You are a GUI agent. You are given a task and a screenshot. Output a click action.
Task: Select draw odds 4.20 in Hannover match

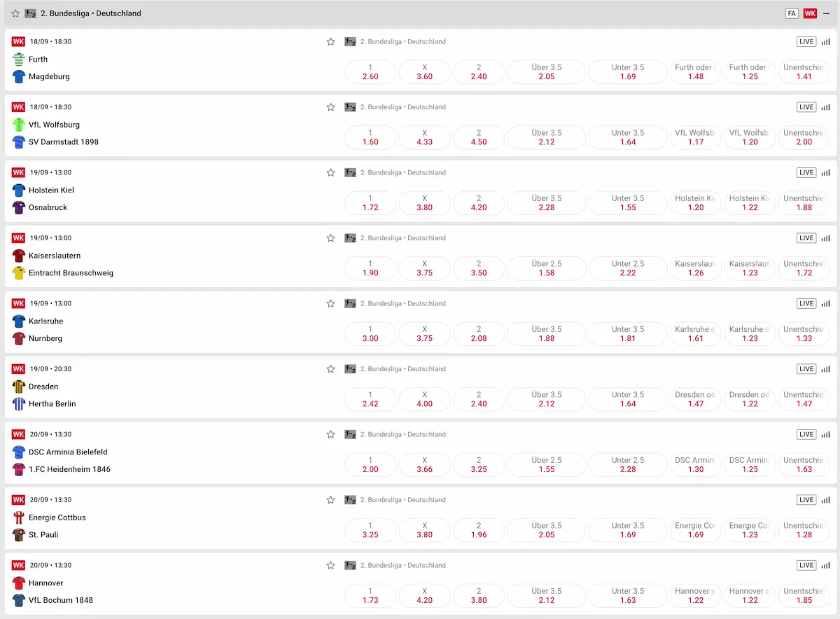(x=424, y=596)
